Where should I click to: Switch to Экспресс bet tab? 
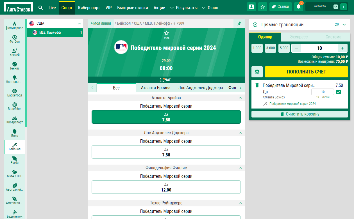point(299,37)
